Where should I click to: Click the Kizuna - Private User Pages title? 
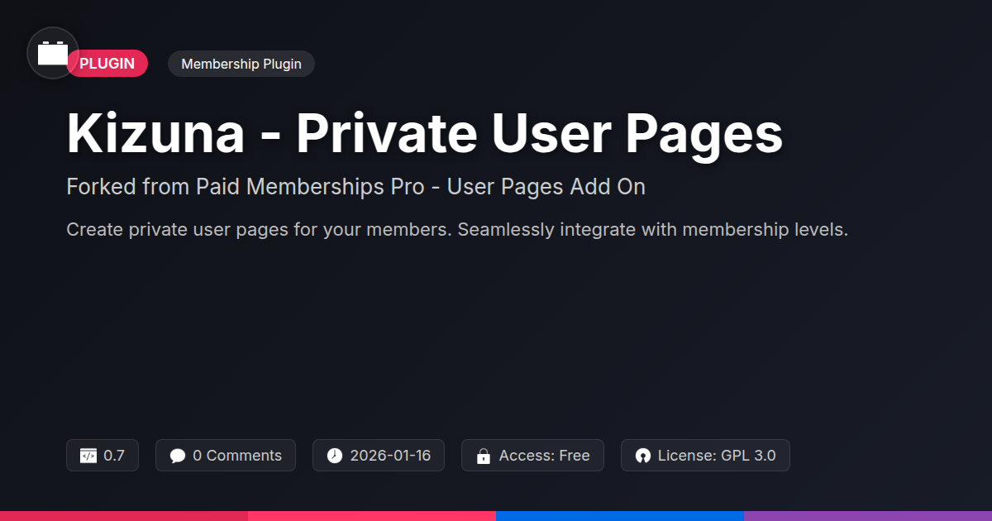tap(424, 132)
